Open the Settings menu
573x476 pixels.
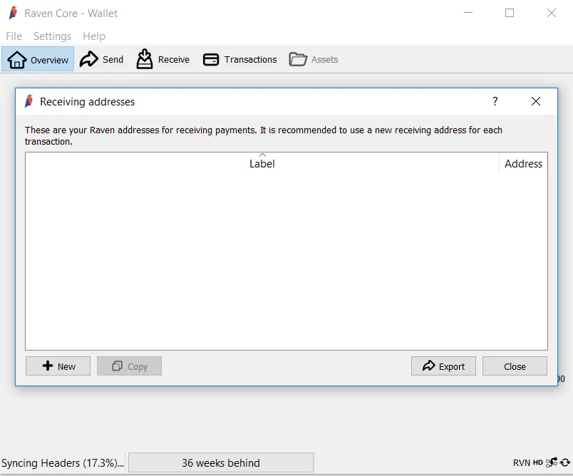pyautogui.click(x=52, y=36)
